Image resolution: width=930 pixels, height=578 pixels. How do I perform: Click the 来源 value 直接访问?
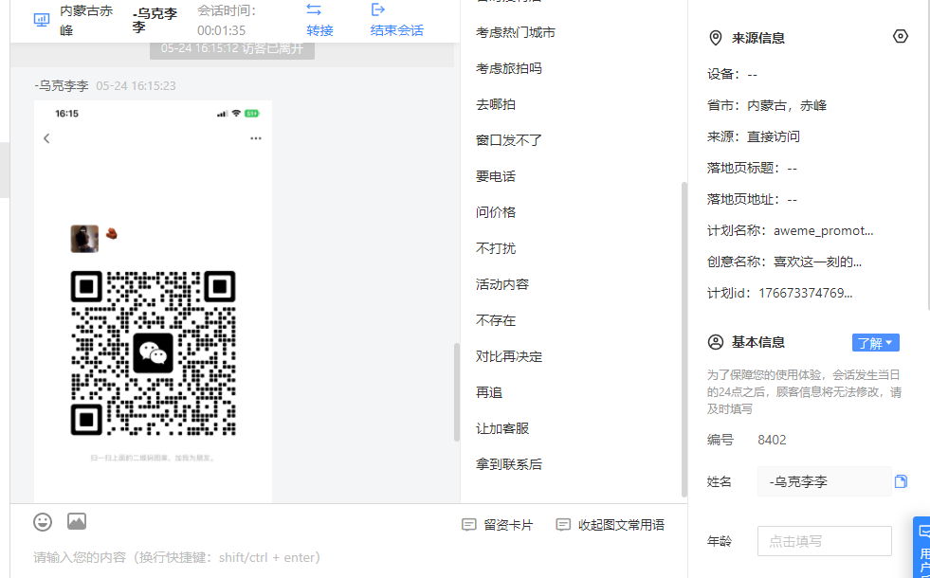pos(774,137)
